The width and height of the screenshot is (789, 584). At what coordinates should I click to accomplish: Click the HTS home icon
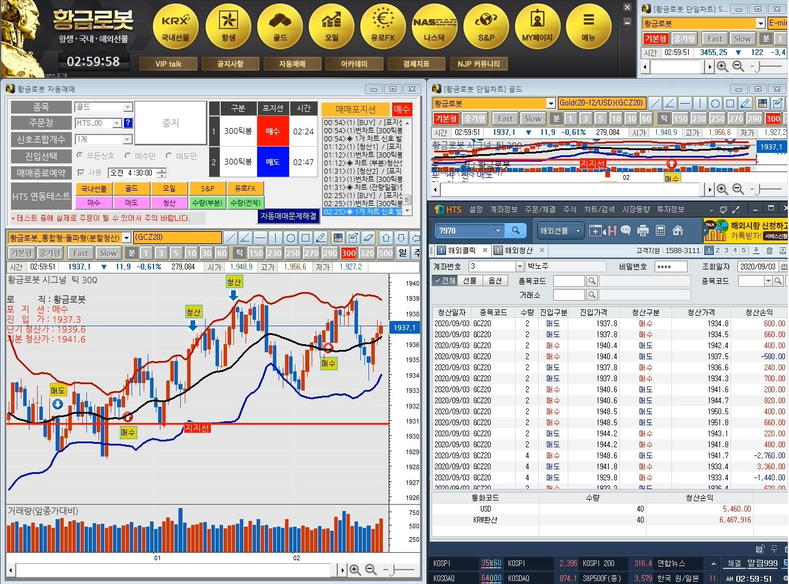coord(678,231)
